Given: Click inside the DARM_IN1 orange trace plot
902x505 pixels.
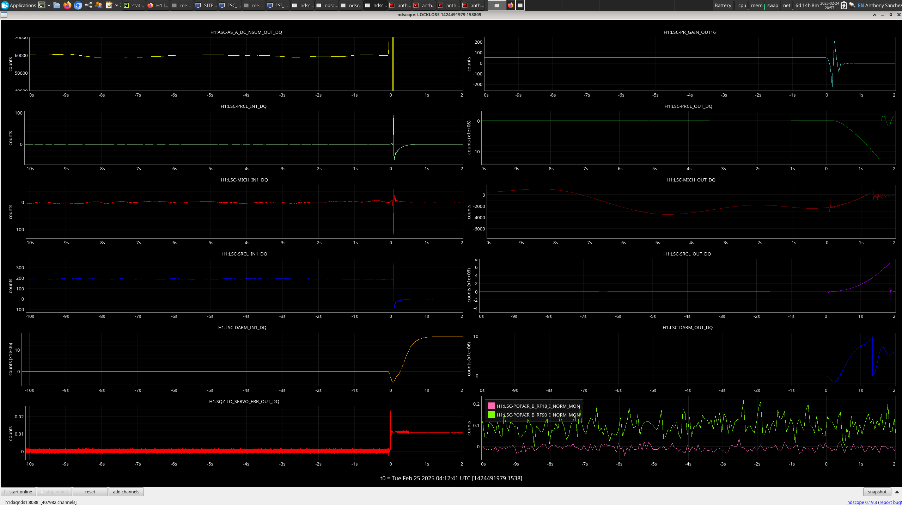Looking at the screenshot, I should 242,359.
